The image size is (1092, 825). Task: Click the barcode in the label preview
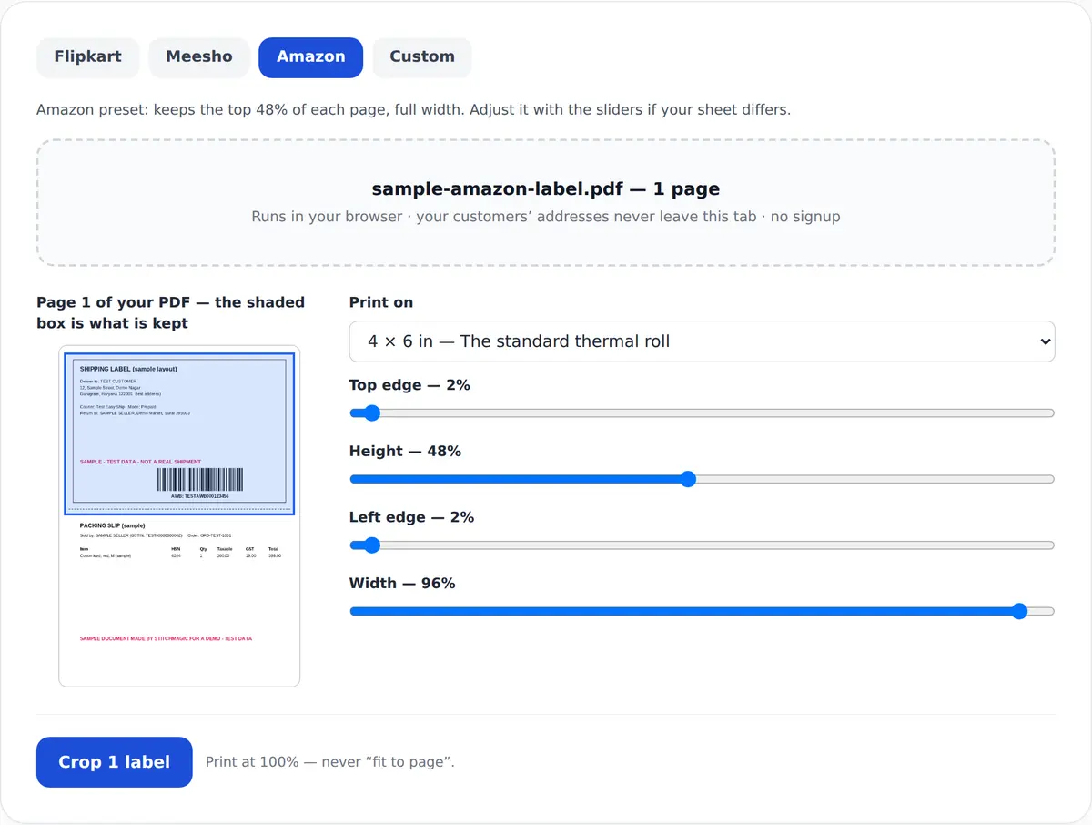click(200, 480)
